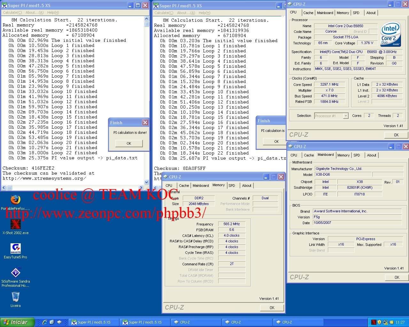Click horizontal scrollbar right arrow in Super PI window with checksum 416FE2E2
The height and width of the screenshot is (327, 409).
coord(142,188)
